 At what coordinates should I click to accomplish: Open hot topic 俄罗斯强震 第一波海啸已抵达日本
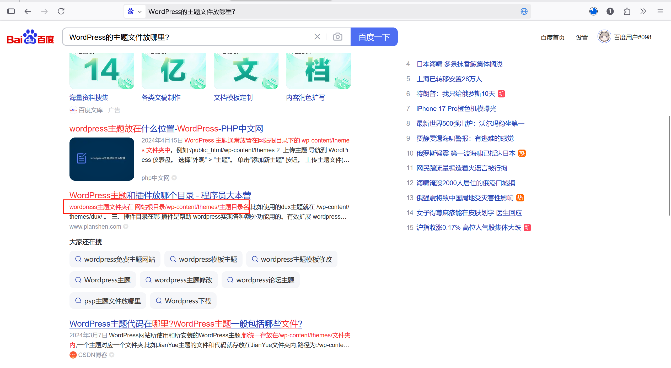click(466, 153)
